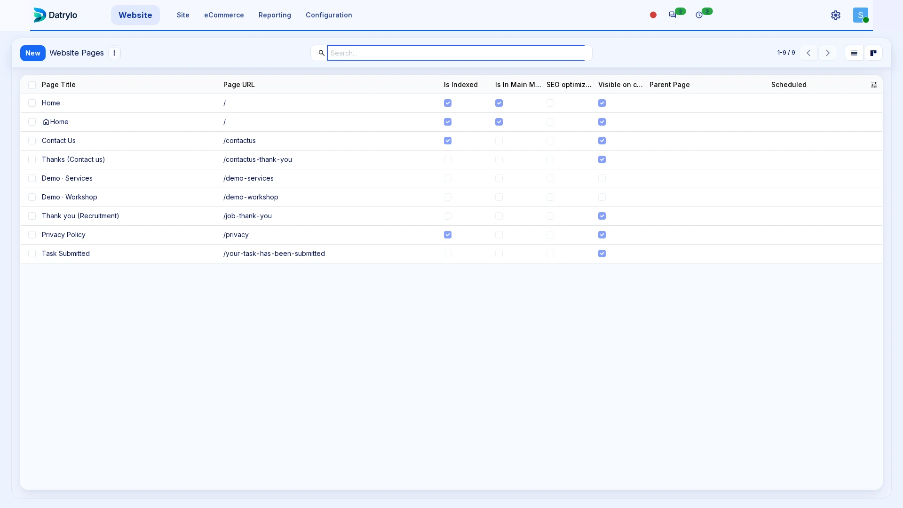Click the /contactus URL cell

pyautogui.click(x=239, y=141)
